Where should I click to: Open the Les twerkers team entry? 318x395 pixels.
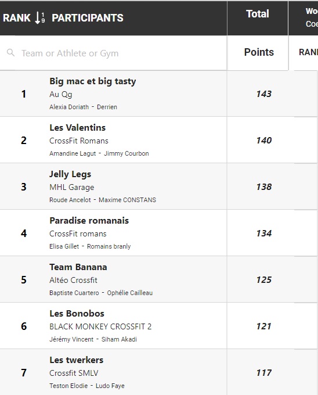tap(77, 360)
